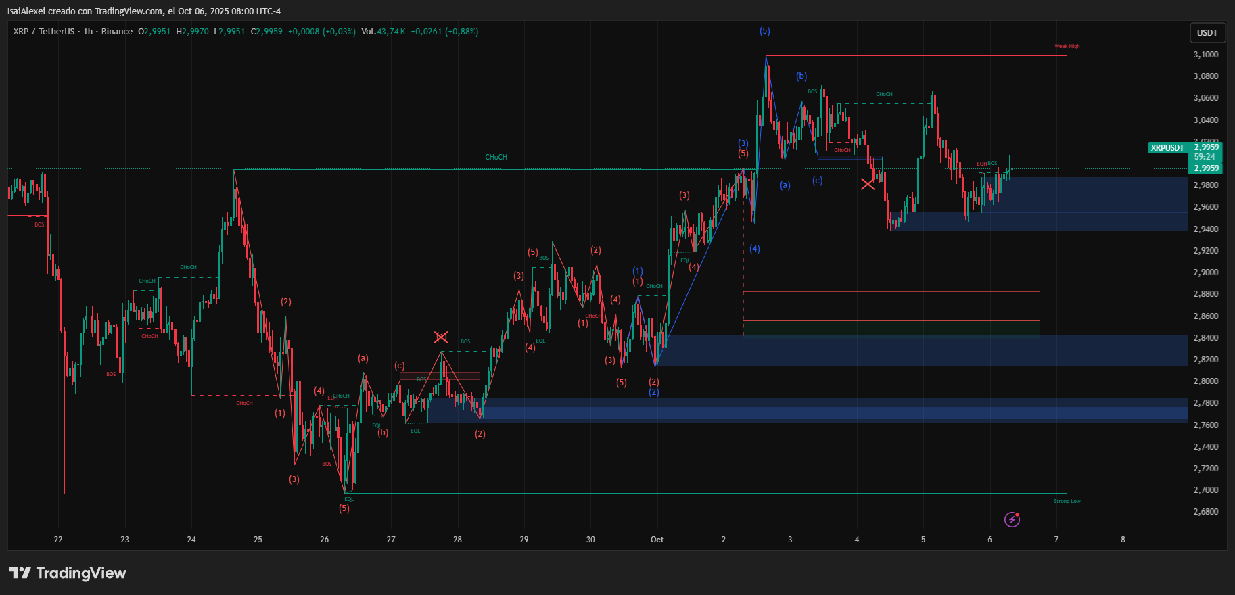This screenshot has height=595, width=1235.
Task: Click the blue (5) wave label at the top
Action: click(764, 31)
